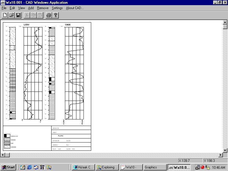Open the Add menu
This screenshot has width=228, height=171.
pos(31,8)
